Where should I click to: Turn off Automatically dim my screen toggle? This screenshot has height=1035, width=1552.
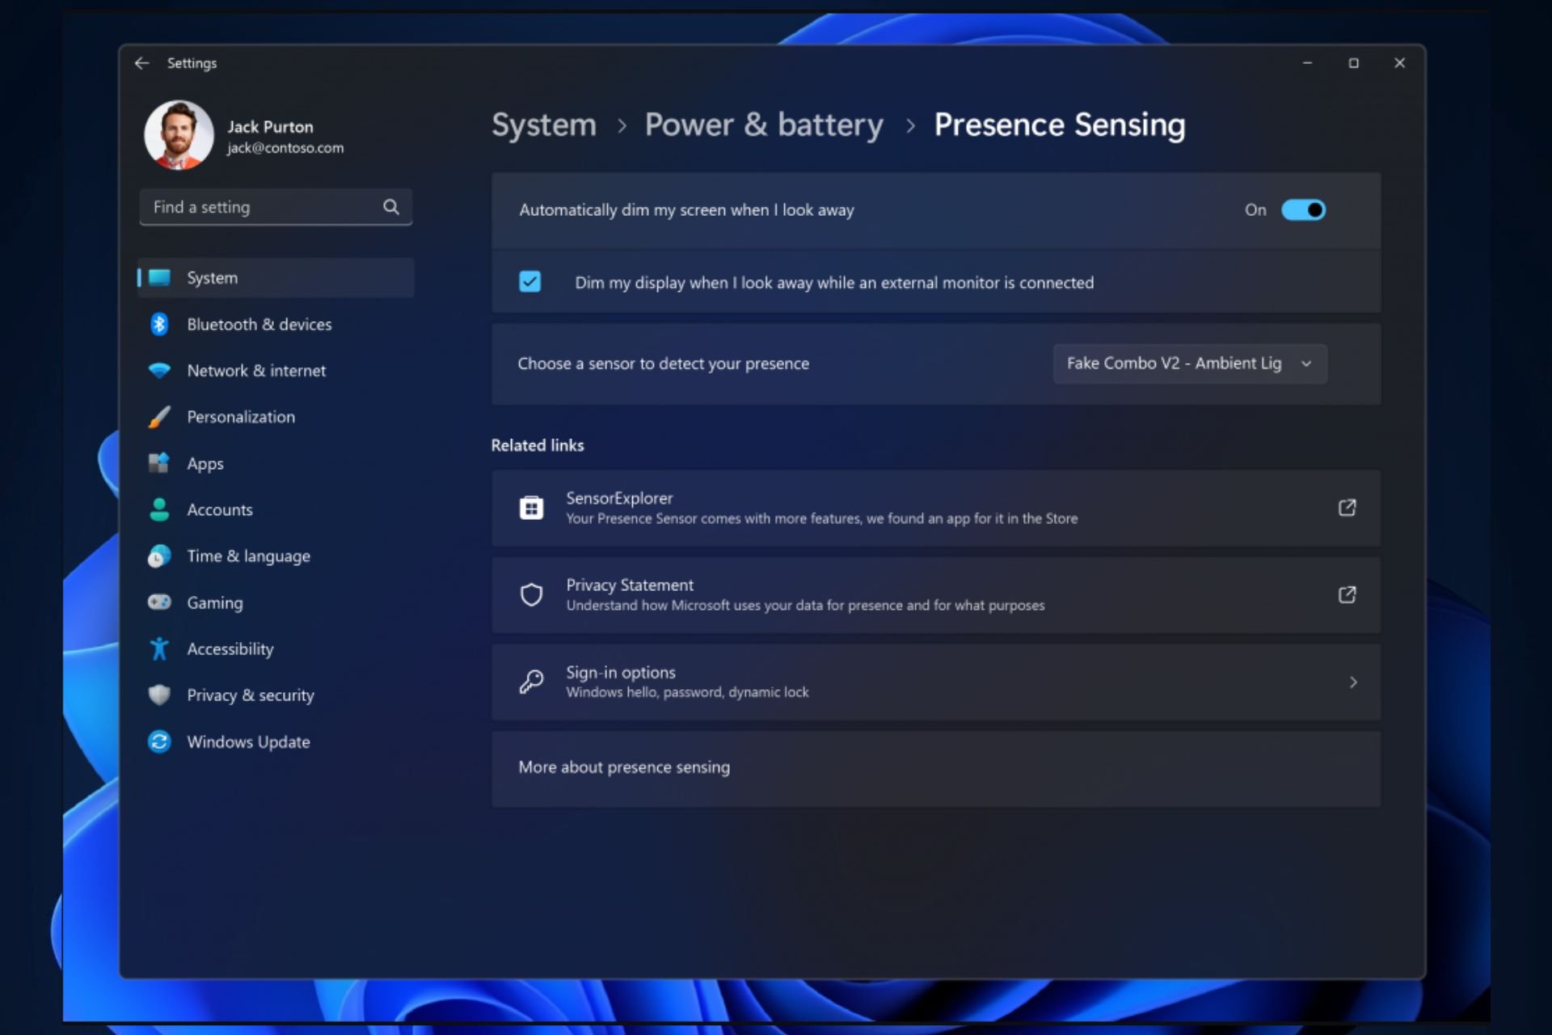(x=1303, y=209)
